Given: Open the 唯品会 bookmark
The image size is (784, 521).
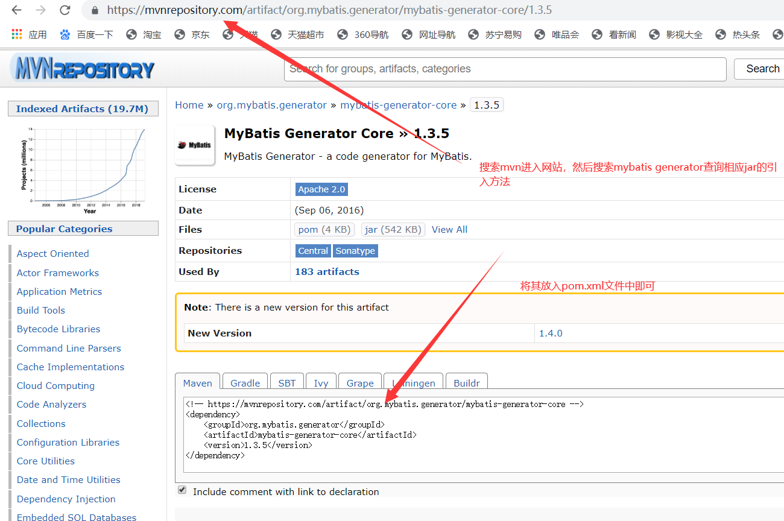Looking at the screenshot, I should [x=557, y=34].
